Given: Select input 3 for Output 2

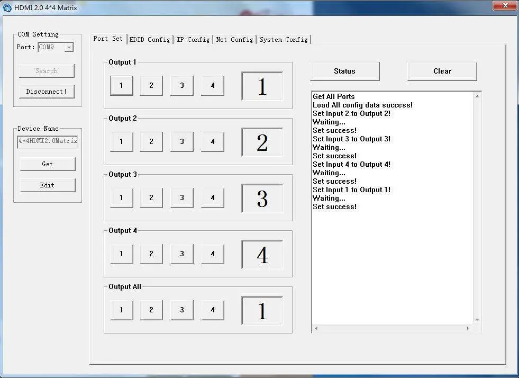Looking at the screenshot, I should click(x=182, y=142).
